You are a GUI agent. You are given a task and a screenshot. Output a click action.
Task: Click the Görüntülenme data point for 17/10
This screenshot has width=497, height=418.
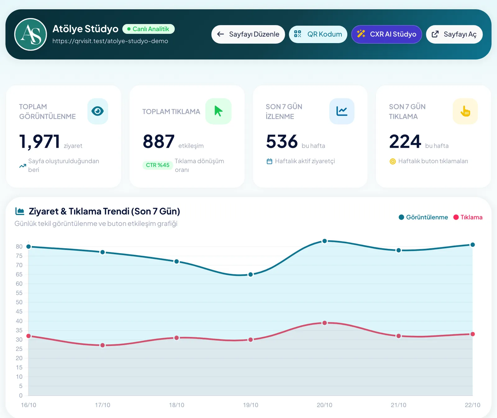coord(103,252)
